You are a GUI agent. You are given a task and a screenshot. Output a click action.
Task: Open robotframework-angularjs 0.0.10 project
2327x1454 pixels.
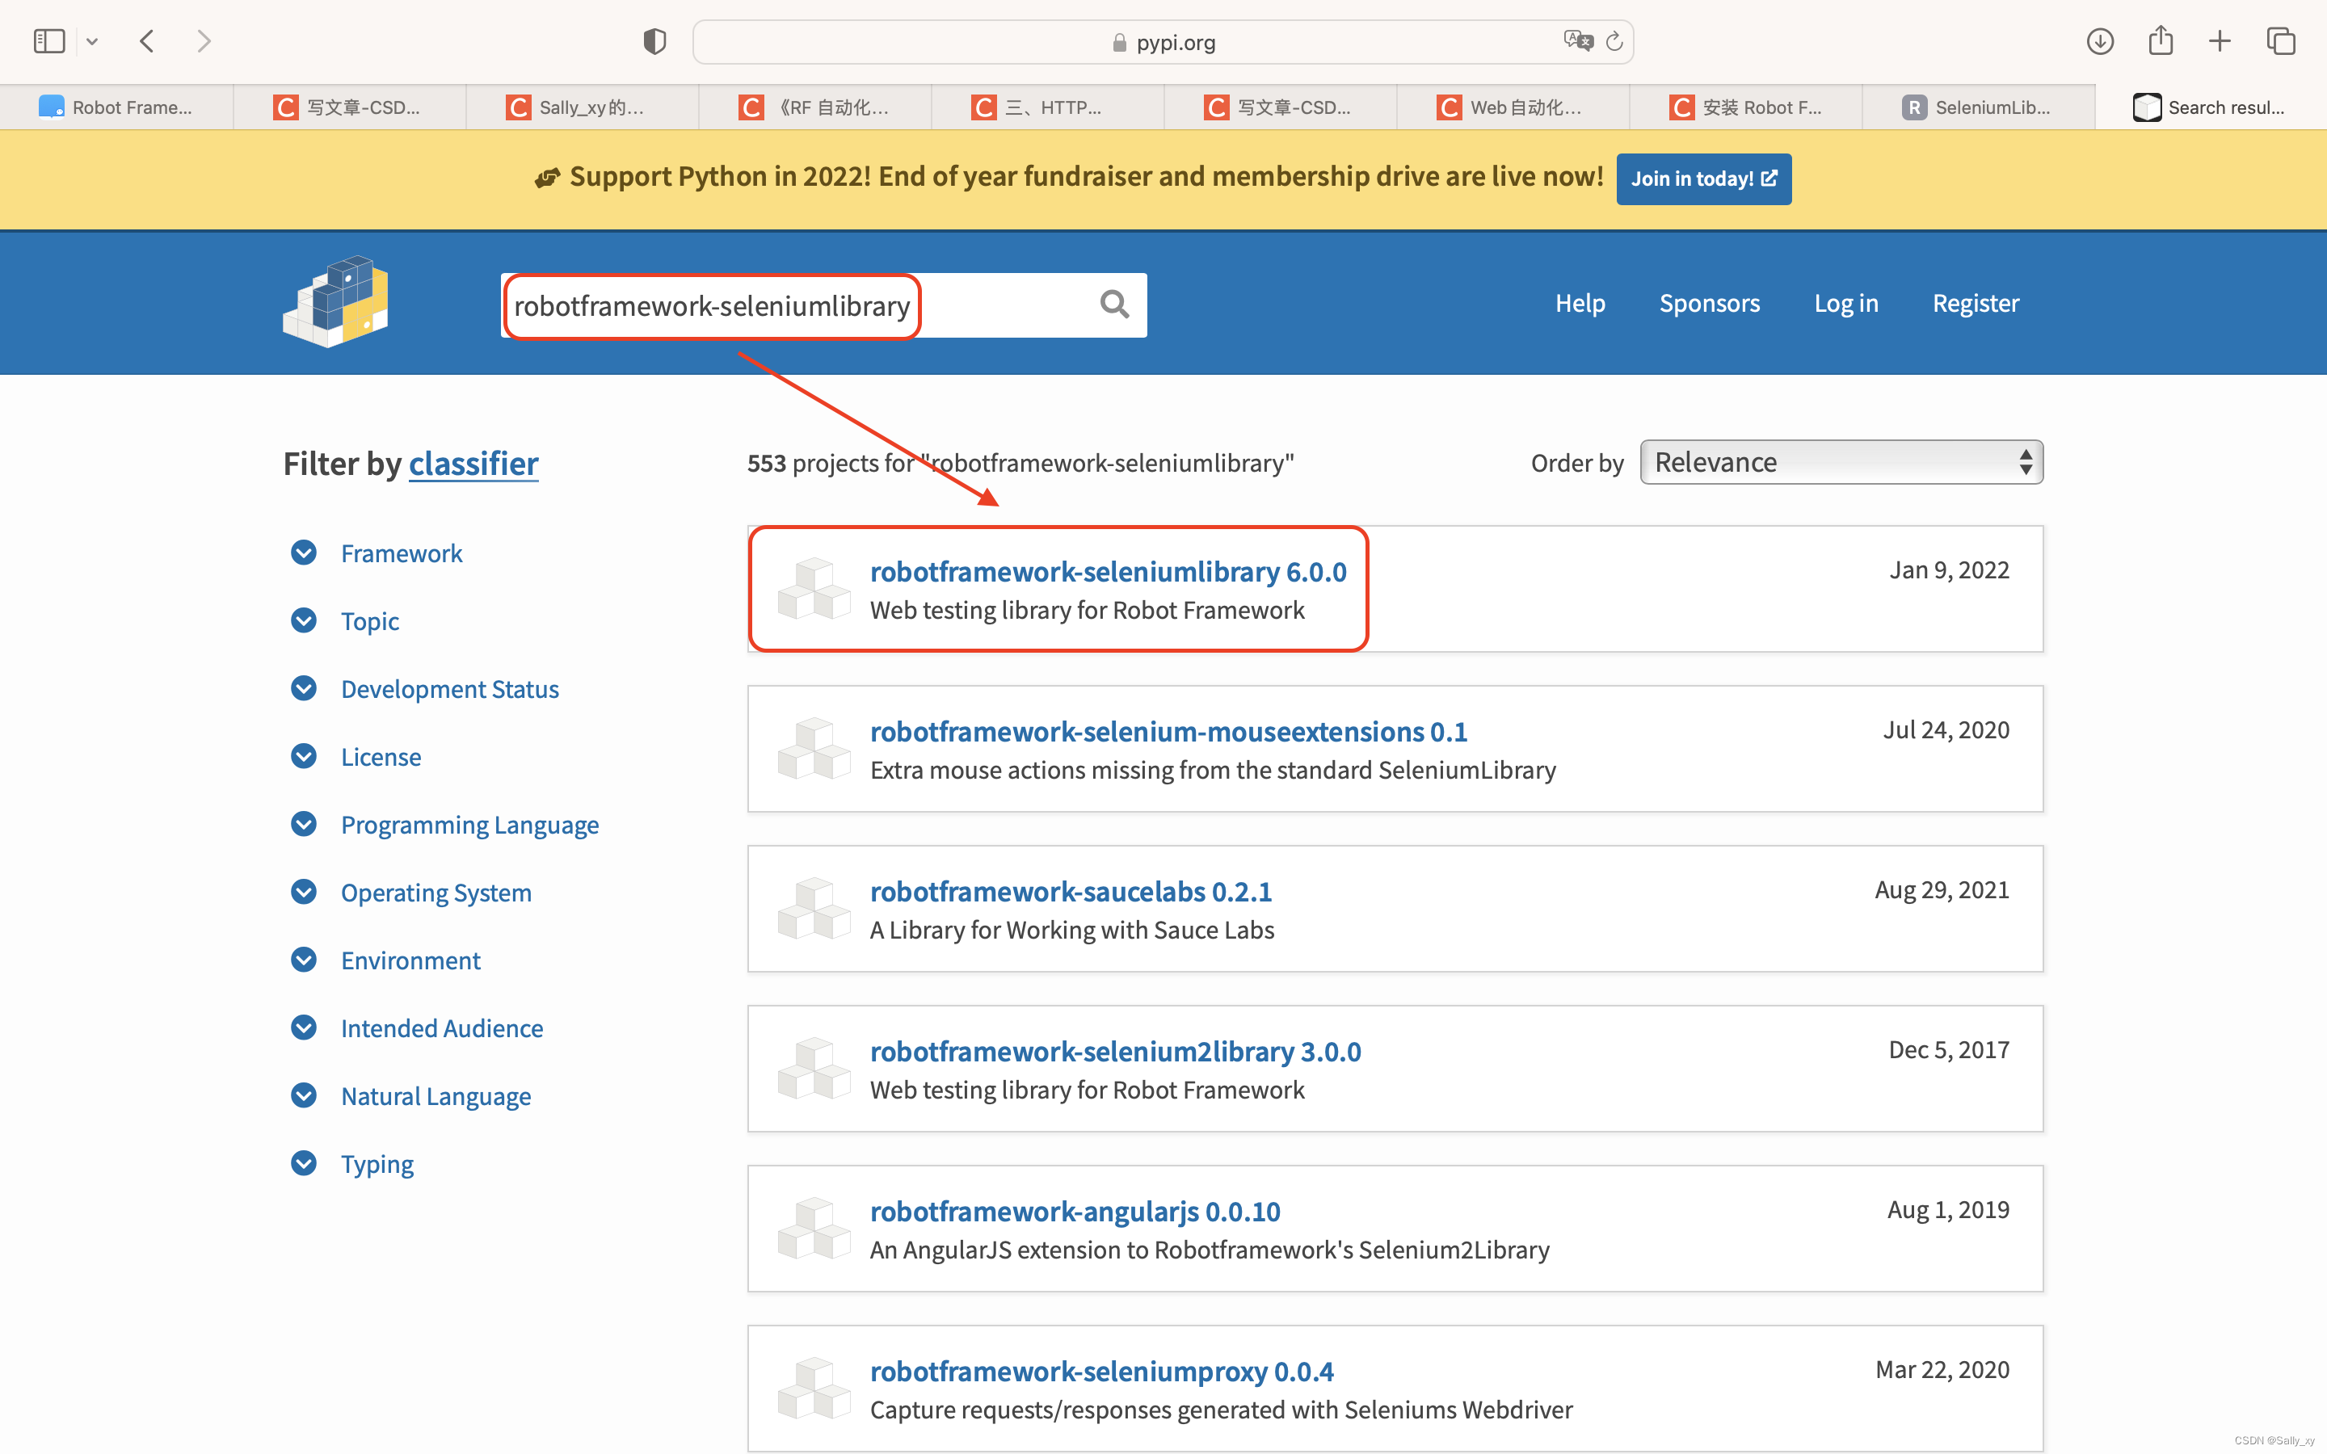(x=1075, y=1212)
